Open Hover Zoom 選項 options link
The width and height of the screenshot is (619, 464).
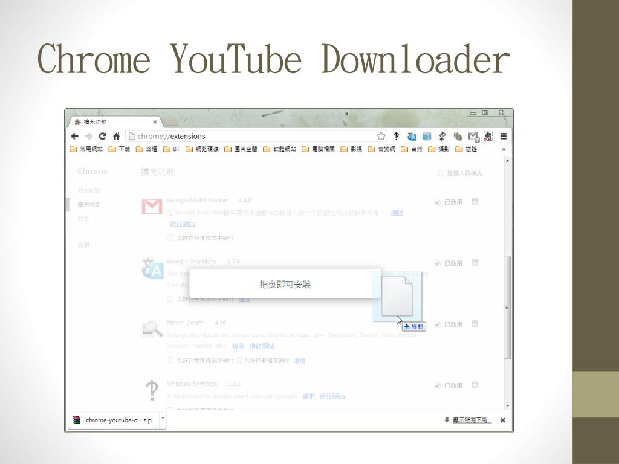299,360
